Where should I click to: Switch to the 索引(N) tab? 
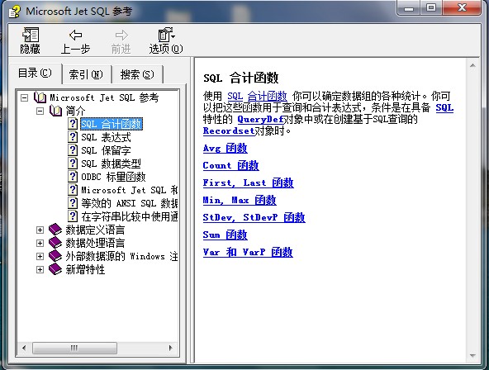tap(86, 74)
